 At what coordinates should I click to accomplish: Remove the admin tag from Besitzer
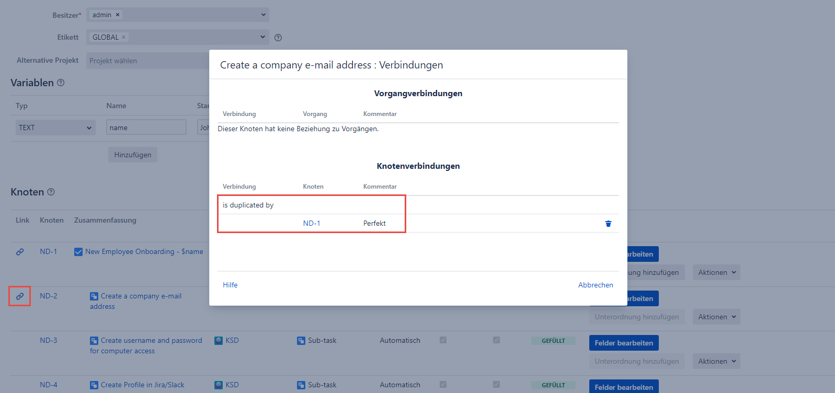[118, 15]
